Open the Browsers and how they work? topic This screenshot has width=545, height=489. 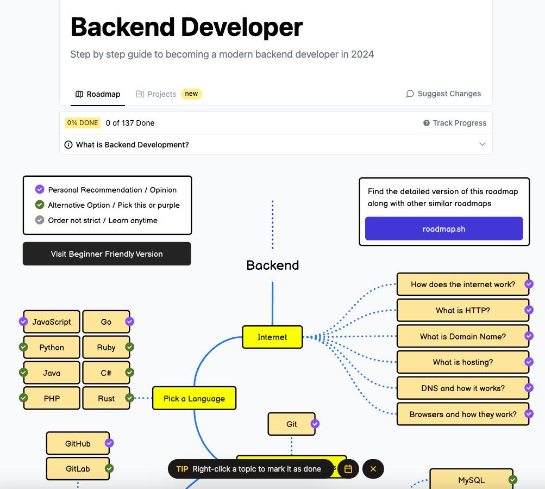click(463, 414)
